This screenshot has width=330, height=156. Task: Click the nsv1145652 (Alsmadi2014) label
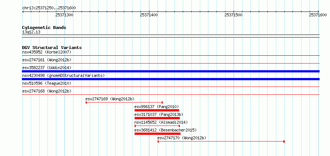point(161,122)
